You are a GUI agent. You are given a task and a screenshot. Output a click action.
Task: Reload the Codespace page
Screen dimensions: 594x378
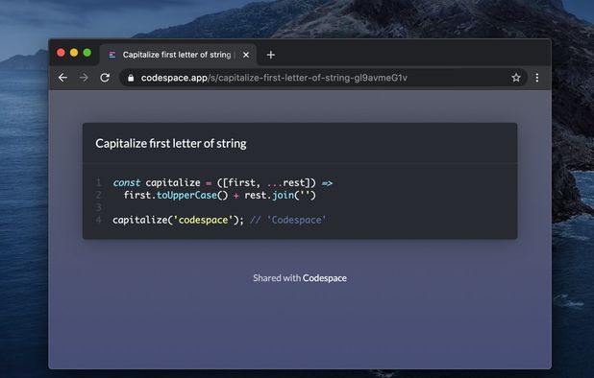[105, 78]
